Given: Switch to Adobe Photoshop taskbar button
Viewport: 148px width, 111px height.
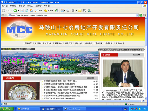Looking at the screenshot, I should [x=75, y=109].
